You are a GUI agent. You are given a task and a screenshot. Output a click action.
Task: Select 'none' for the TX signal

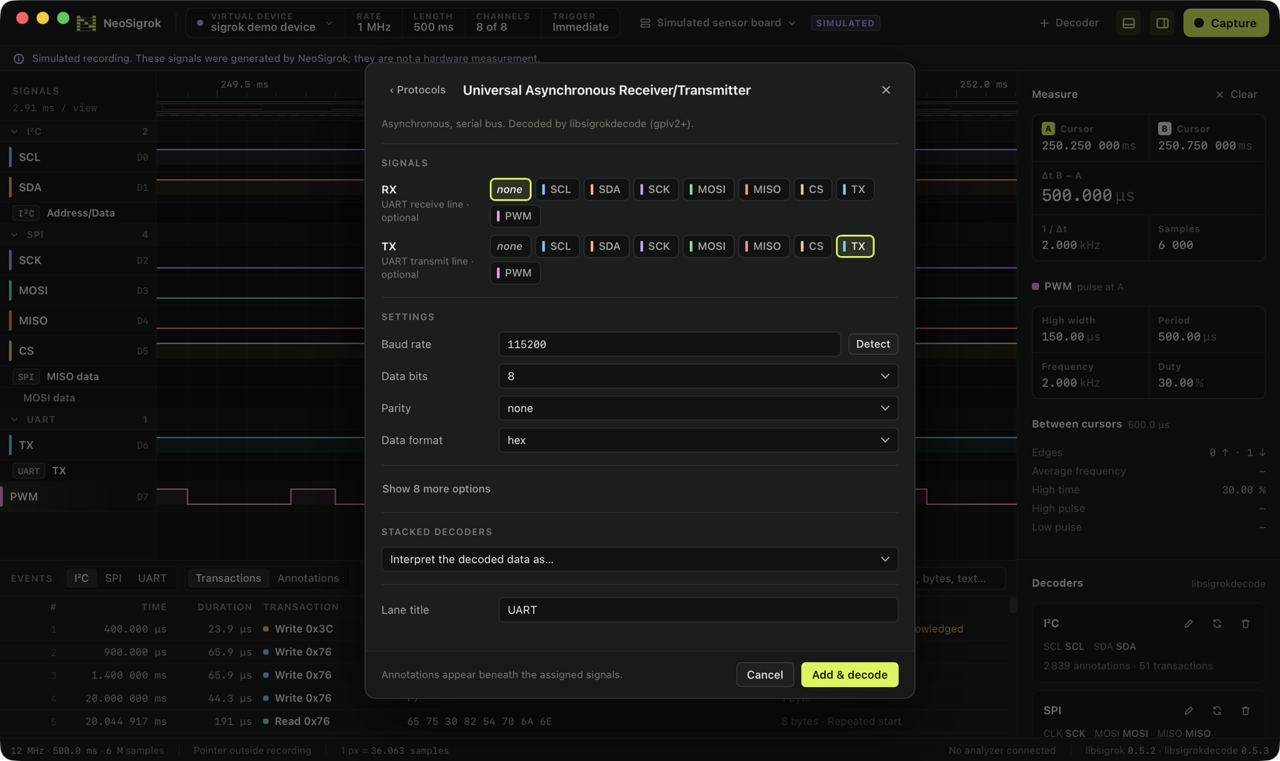click(510, 246)
